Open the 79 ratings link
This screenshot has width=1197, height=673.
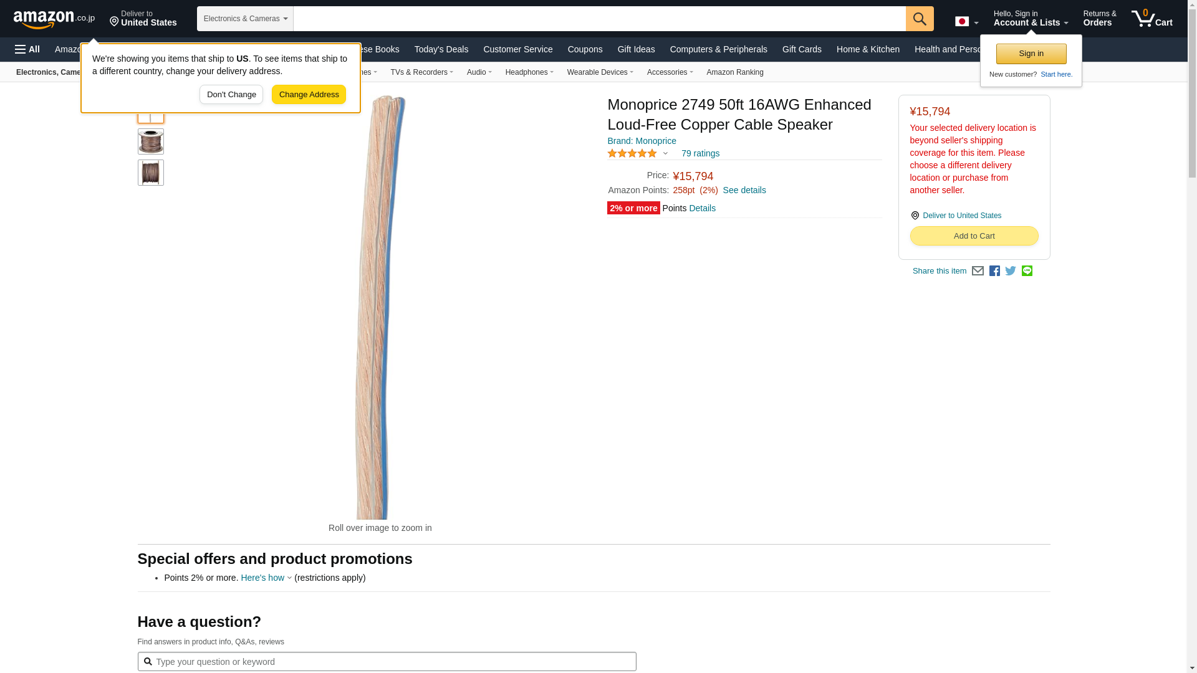pyautogui.click(x=700, y=153)
